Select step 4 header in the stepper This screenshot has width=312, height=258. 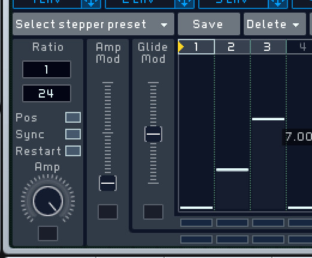point(299,47)
